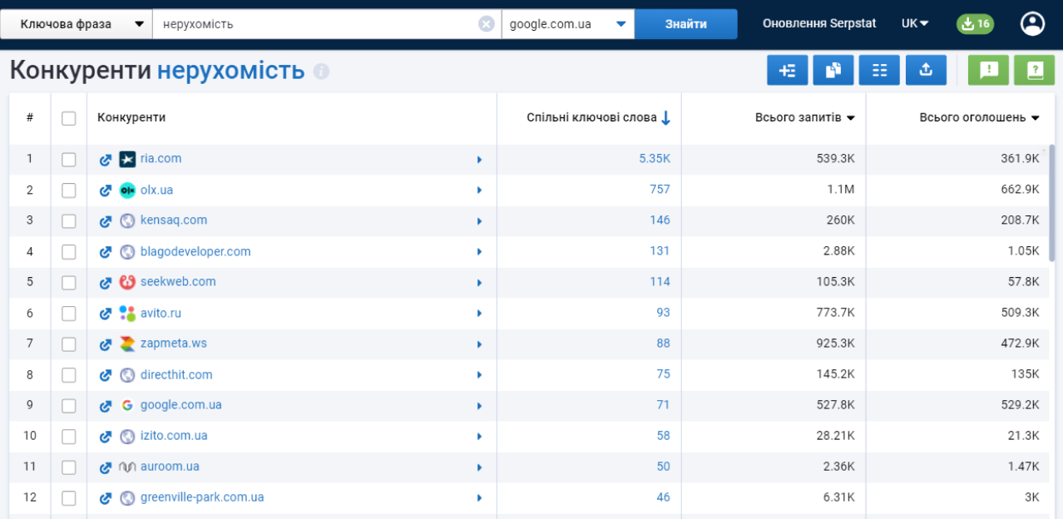Open external link icon for avito.ru
Screen dimensions: 1063x519
(106, 314)
